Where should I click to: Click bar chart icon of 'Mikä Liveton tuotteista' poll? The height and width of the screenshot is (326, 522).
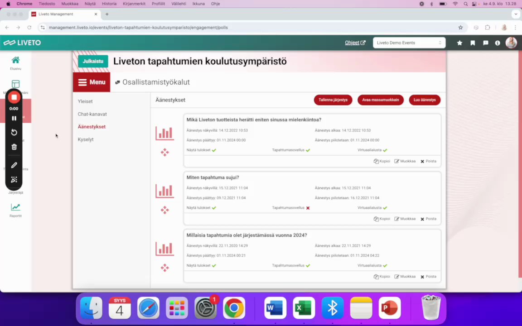[x=165, y=133]
